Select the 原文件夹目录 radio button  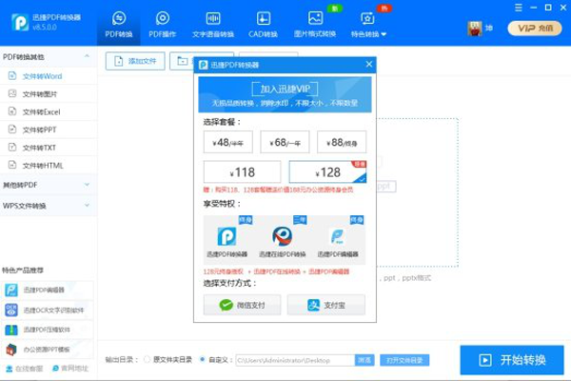tap(147, 360)
